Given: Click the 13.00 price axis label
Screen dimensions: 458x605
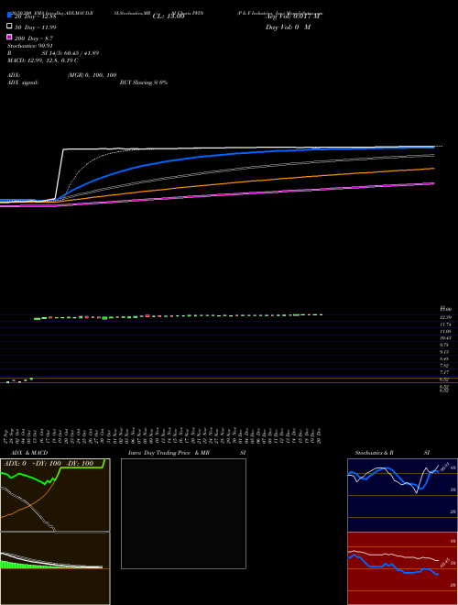Looking at the screenshot, I should [x=446, y=309].
